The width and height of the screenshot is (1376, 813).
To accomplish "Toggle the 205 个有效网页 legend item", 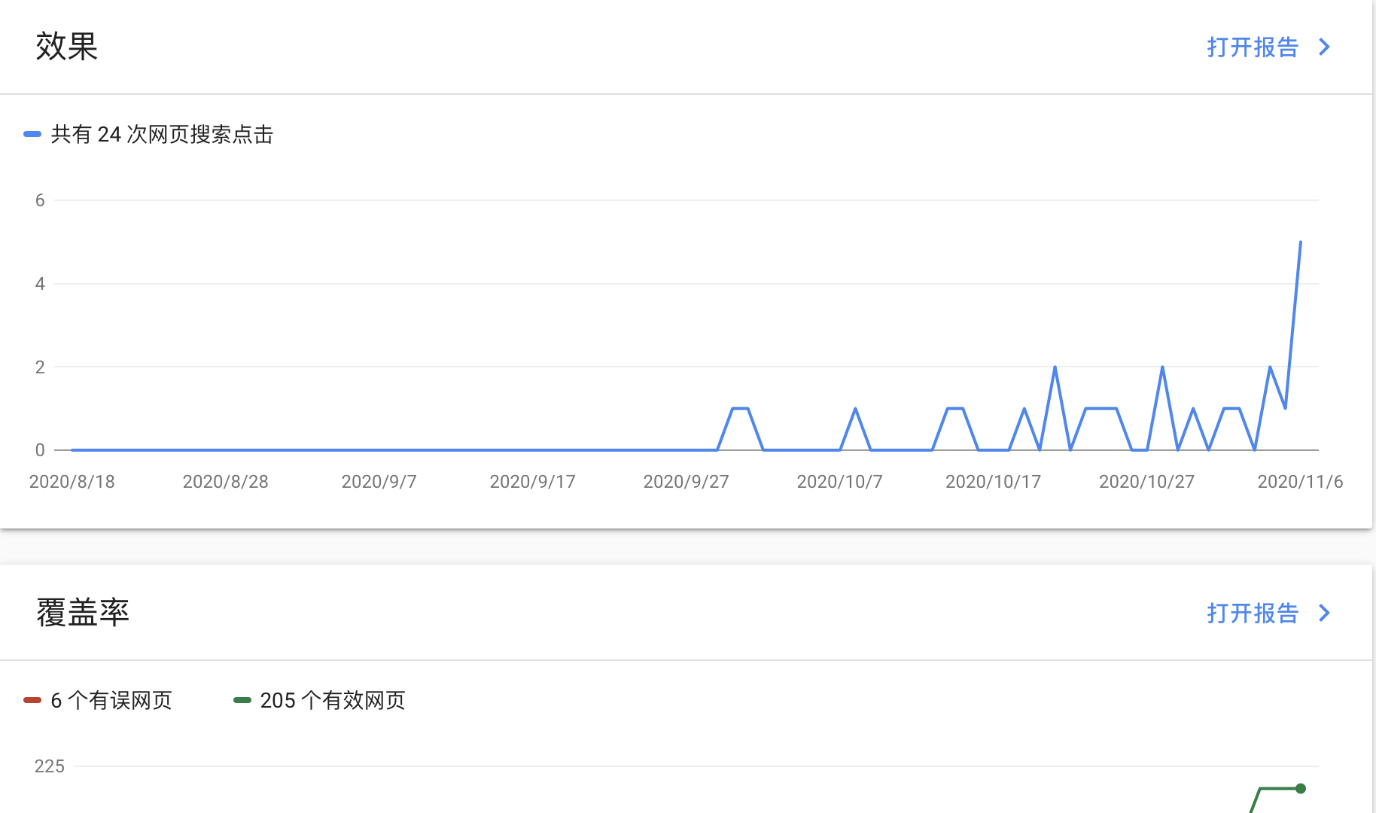I will tap(333, 701).
